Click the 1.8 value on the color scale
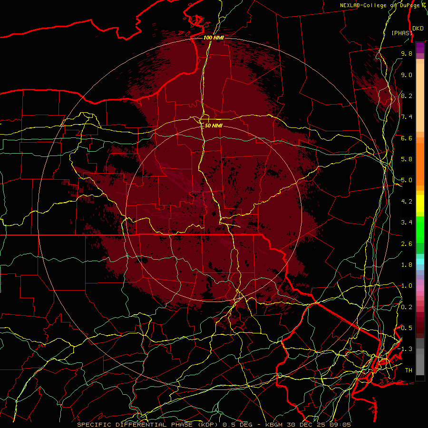The width and height of the screenshot is (428, 428). (407, 265)
